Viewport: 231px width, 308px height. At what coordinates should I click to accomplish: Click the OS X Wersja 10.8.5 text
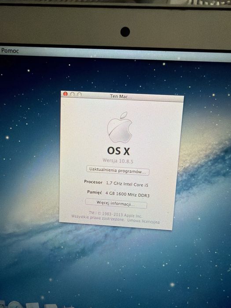pos(118,161)
